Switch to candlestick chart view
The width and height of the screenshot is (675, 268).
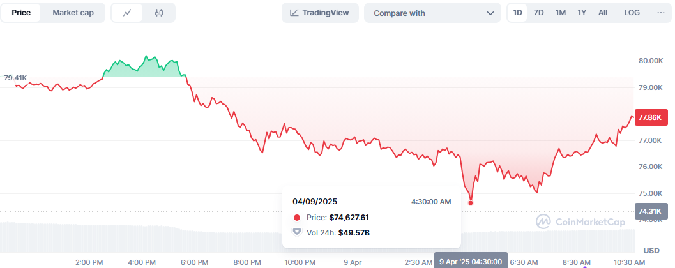[x=159, y=13]
